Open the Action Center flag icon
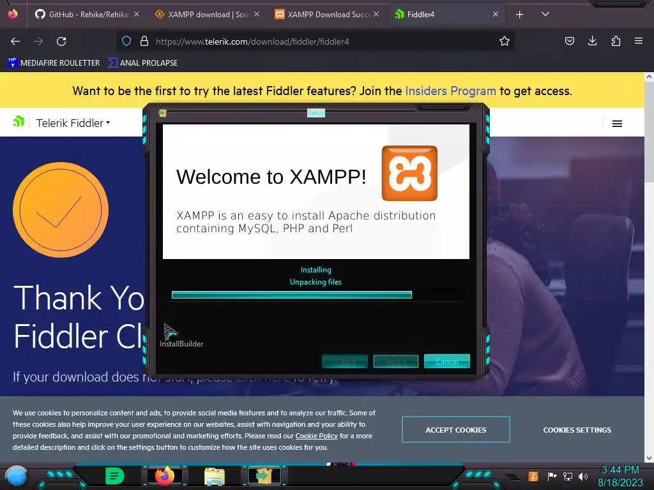This screenshot has height=490, width=654. (x=552, y=476)
